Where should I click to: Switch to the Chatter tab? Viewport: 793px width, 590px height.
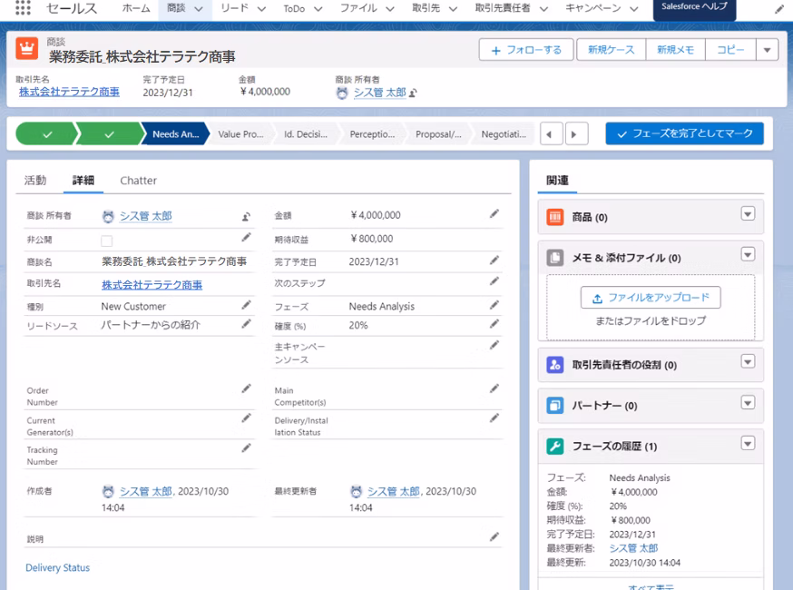(x=138, y=180)
